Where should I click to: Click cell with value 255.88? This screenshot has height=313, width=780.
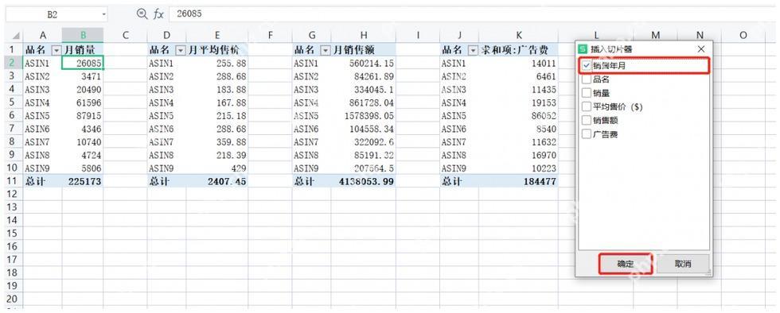(x=217, y=63)
